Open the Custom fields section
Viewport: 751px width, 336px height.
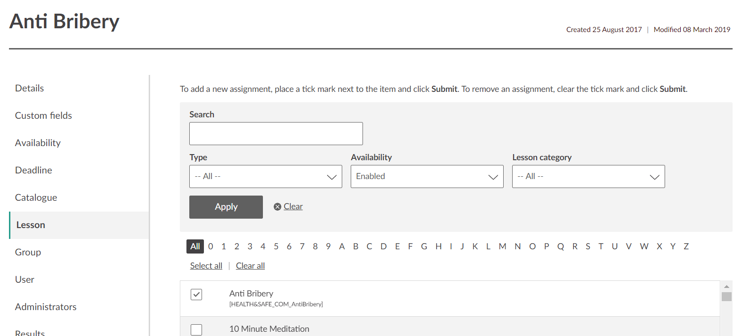(x=43, y=116)
